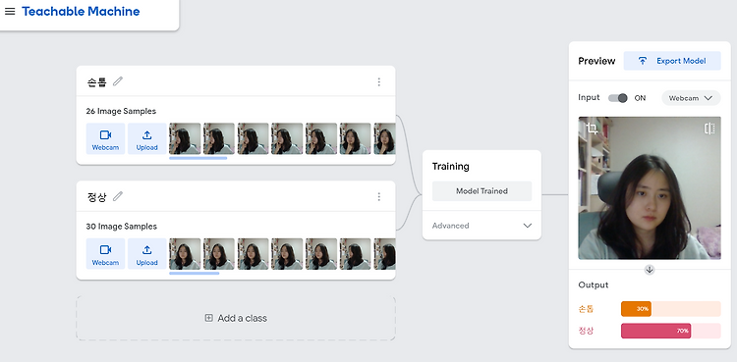Click the Output label
This screenshot has width=737, height=362.
pyautogui.click(x=594, y=285)
